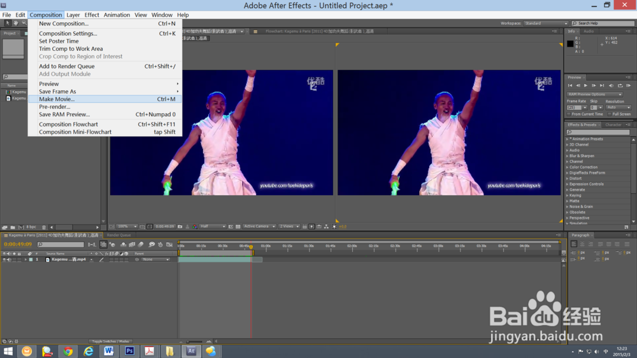Screen dimensions: 637x358
Task: Open the Layer menu
Action: pos(73,15)
